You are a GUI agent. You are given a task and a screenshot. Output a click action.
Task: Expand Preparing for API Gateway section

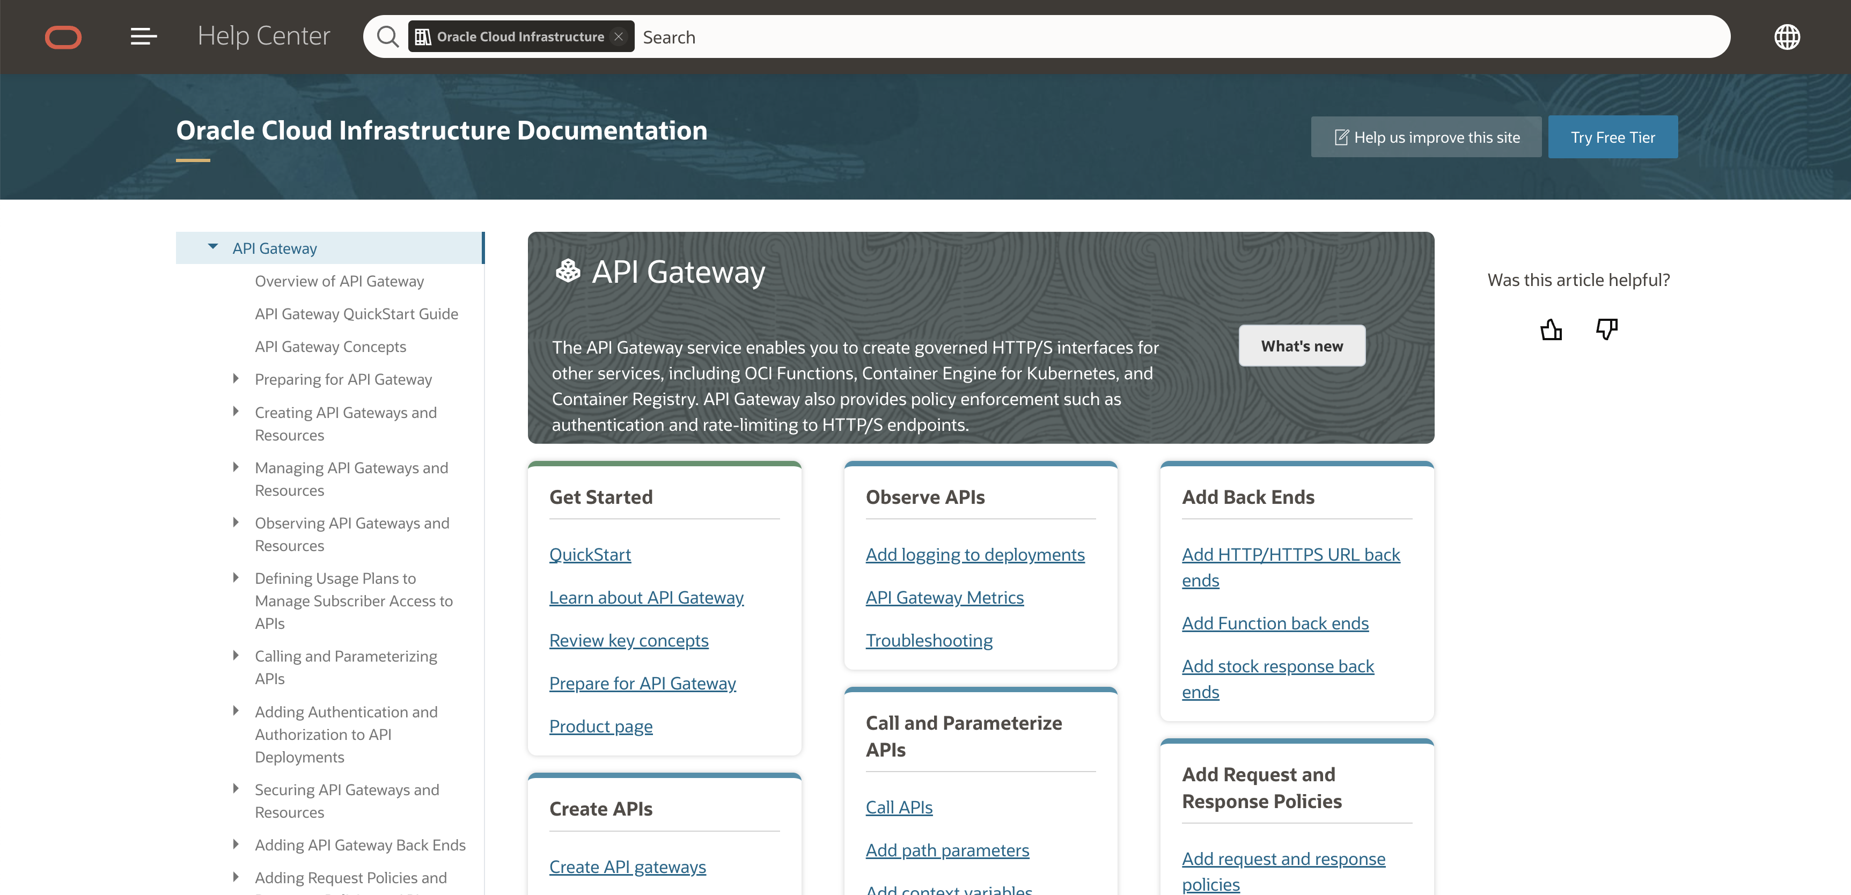pyautogui.click(x=236, y=379)
